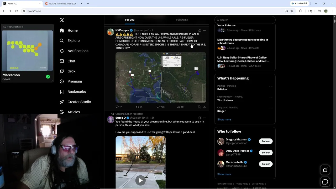Screen dimensions: 336x189
Task: Open more options for Kinger trend
Action: pyautogui.click(x=271, y=108)
